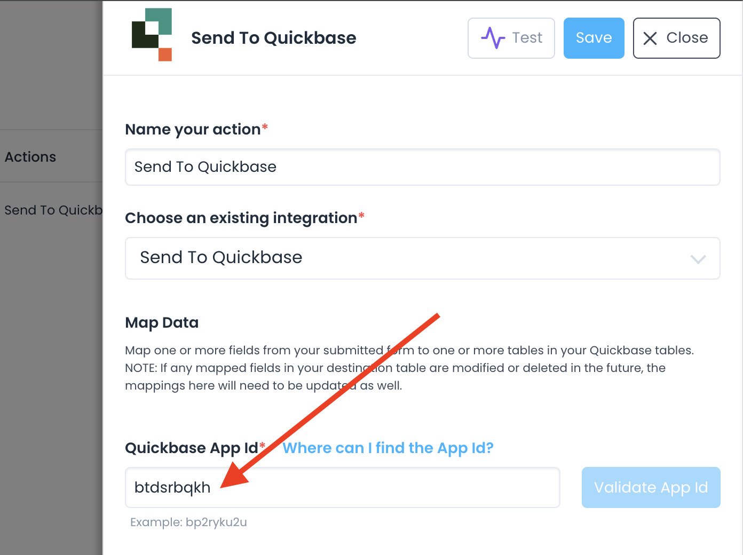The width and height of the screenshot is (743, 555).
Task: Click the X icon inside the Close button
Action: click(650, 38)
